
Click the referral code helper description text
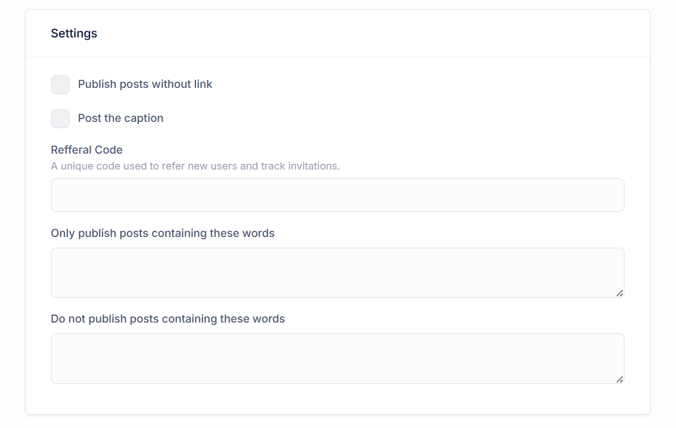click(195, 166)
